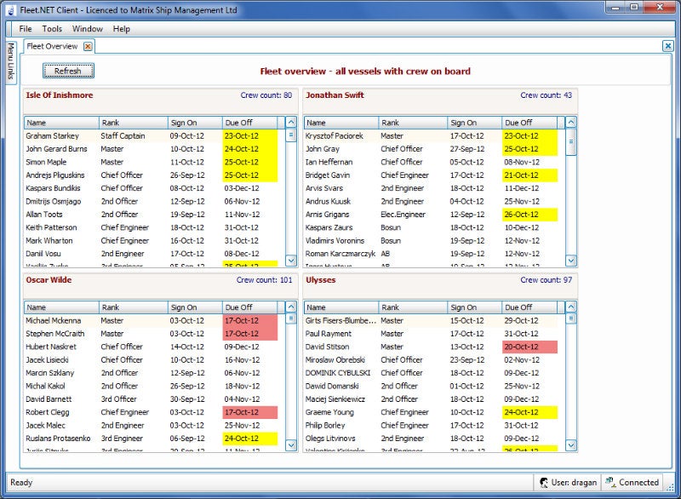The image size is (681, 499).
Task: Expand the Menu Links side panel
Action: point(11,63)
